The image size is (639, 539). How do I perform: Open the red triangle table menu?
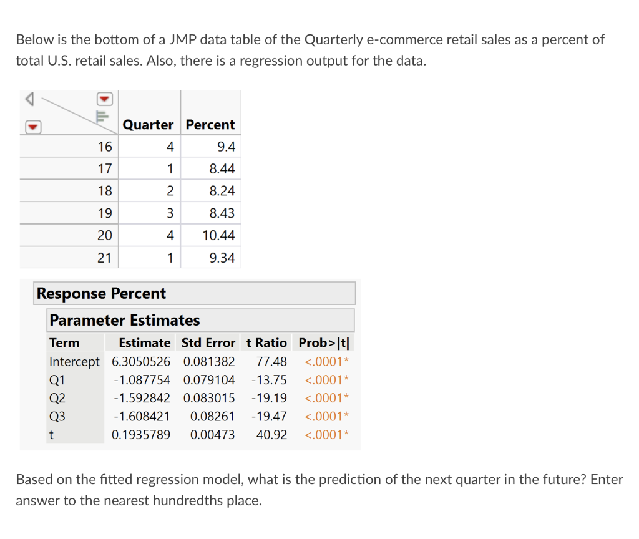point(104,99)
